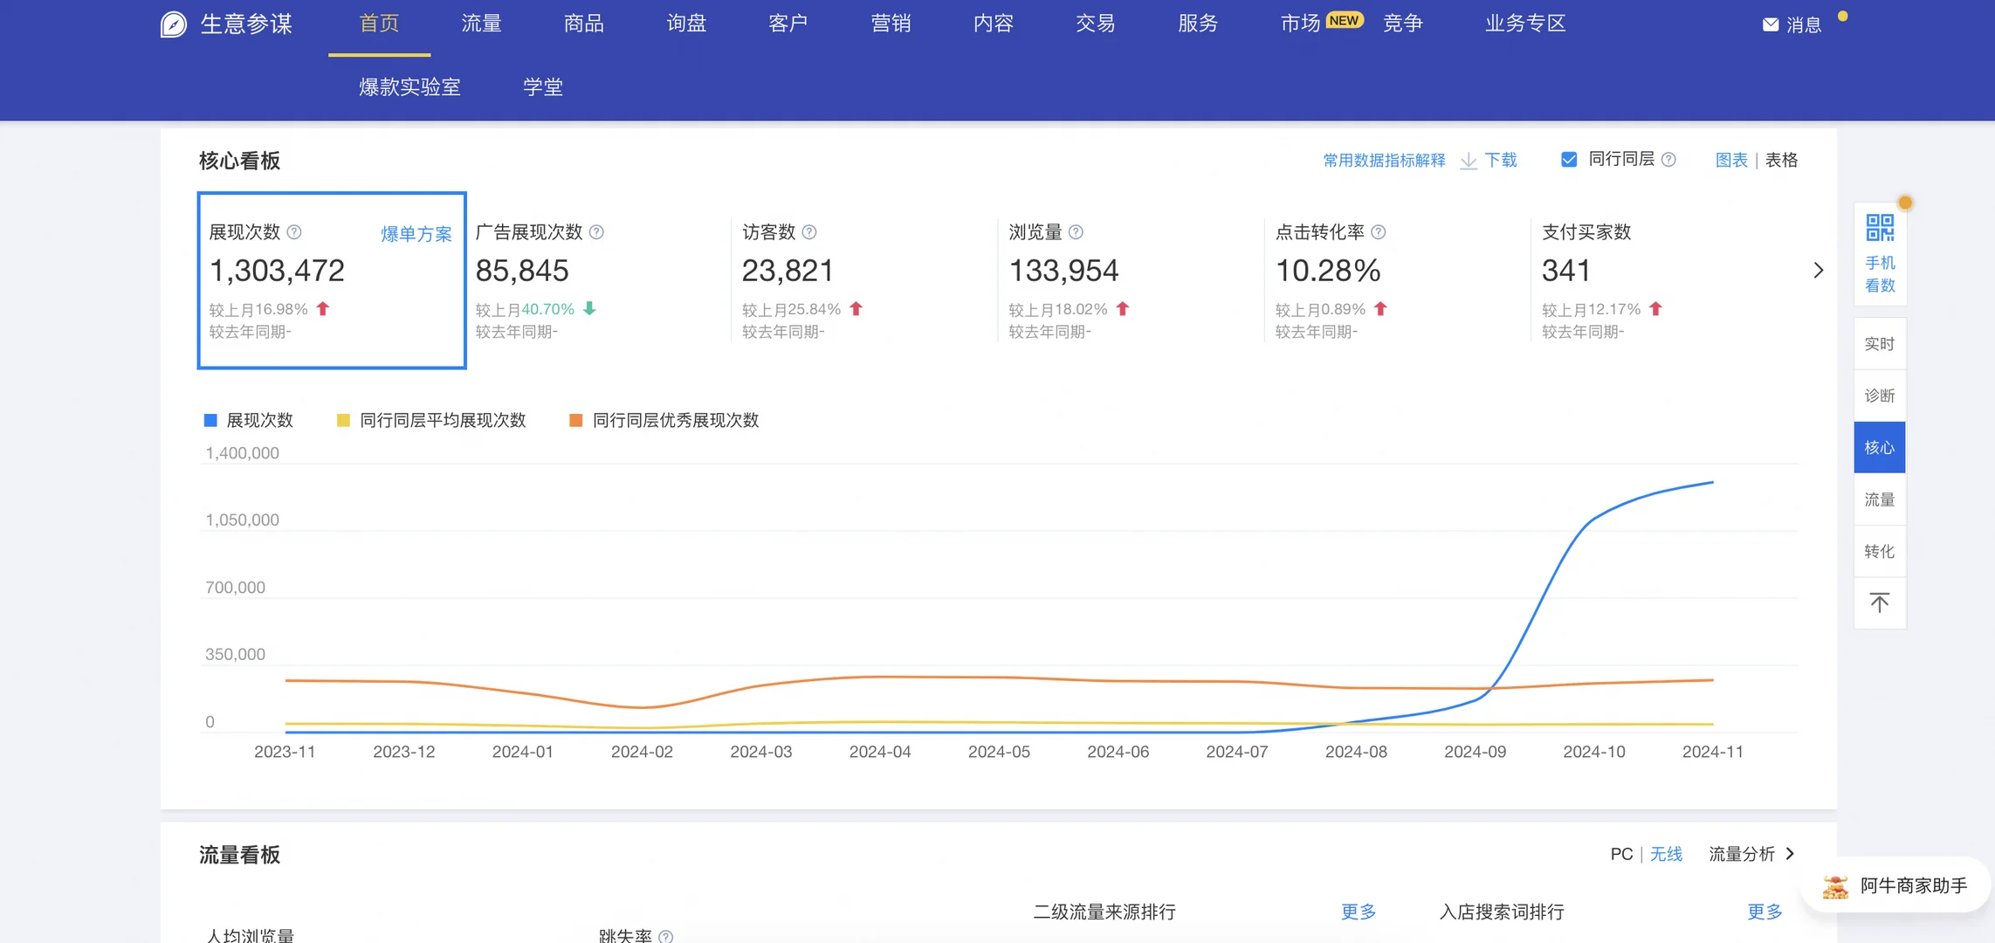Jump to 实时 in side nav
This screenshot has height=943, width=1995.
(1880, 344)
